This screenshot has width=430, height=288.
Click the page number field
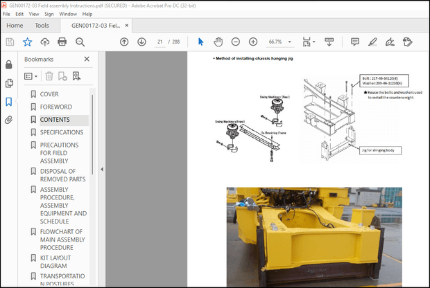pos(160,42)
